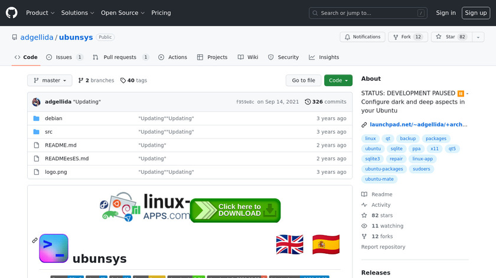This screenshot has height=278, width=496.
Task: Click the Go to file button
Action: [304, 81]
